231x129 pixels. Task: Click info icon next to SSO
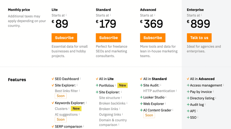pyautogui.click(x=198, y=117)
